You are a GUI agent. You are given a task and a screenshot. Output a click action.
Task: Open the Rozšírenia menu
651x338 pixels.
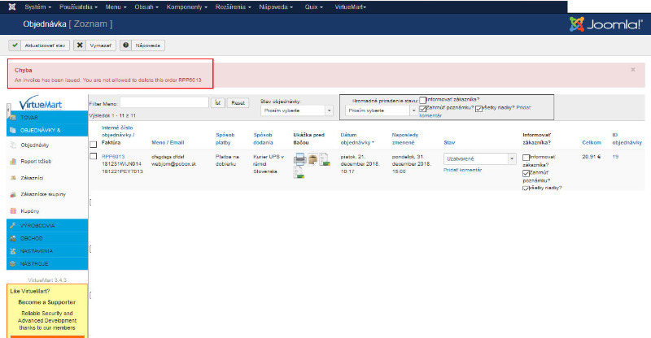point(233,7)
